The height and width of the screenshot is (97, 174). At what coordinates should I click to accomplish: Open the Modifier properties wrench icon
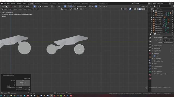150,60
